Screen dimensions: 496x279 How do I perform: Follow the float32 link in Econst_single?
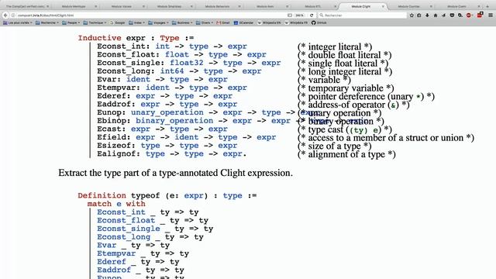click(187, 63)
